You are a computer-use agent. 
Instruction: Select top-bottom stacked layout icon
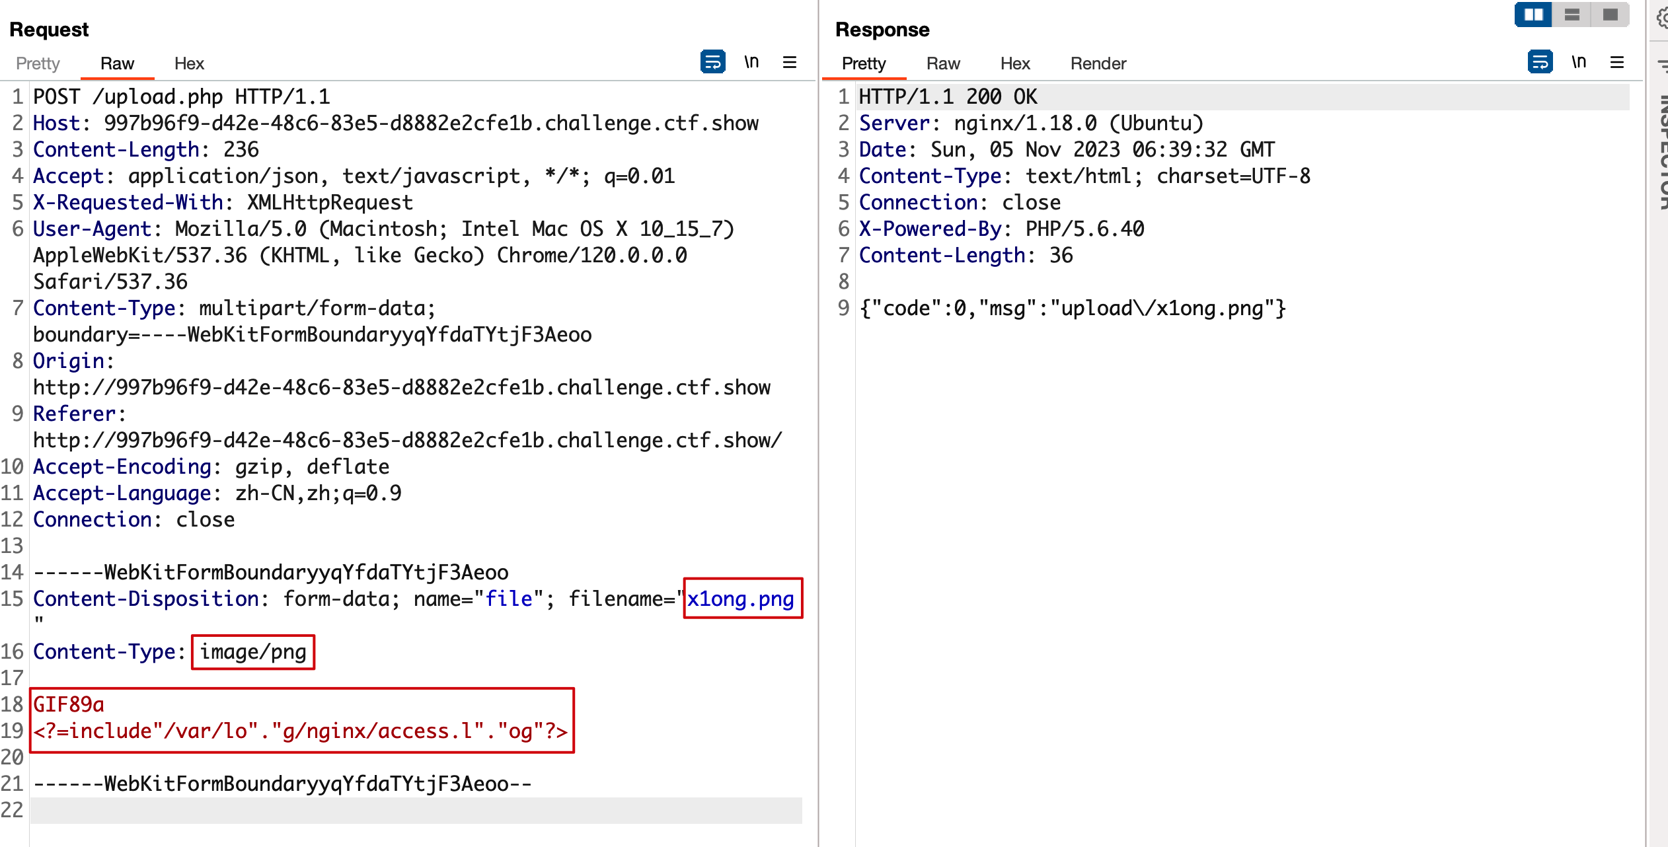coord(1572,15)
